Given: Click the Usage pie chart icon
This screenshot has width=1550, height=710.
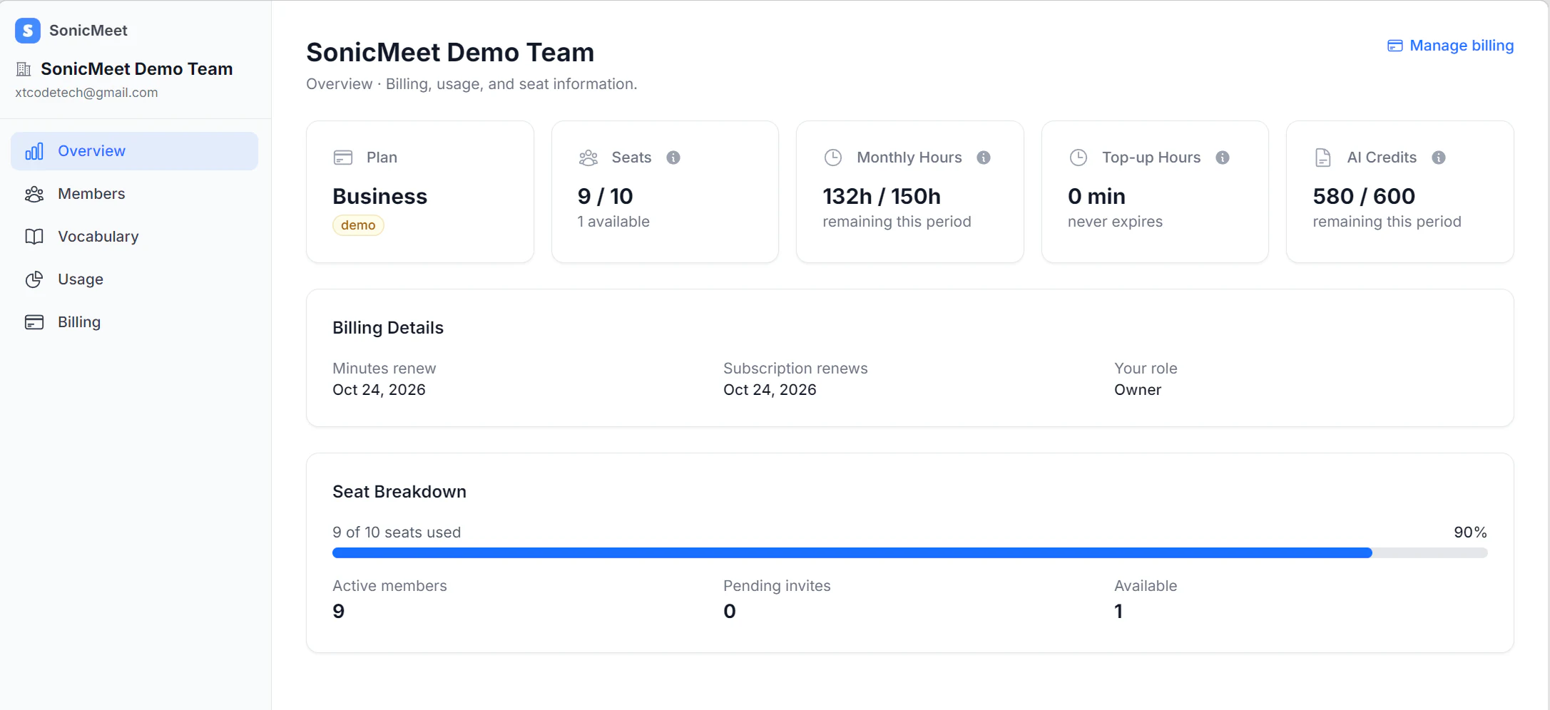Looking at the screenshot, I should pos(34,279).
